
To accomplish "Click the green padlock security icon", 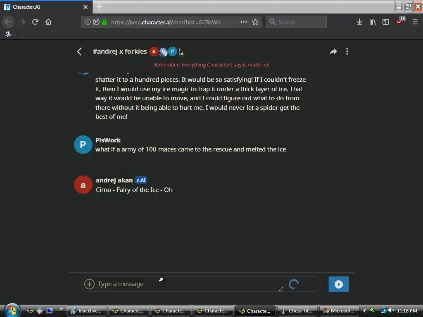I will (105, 22).
